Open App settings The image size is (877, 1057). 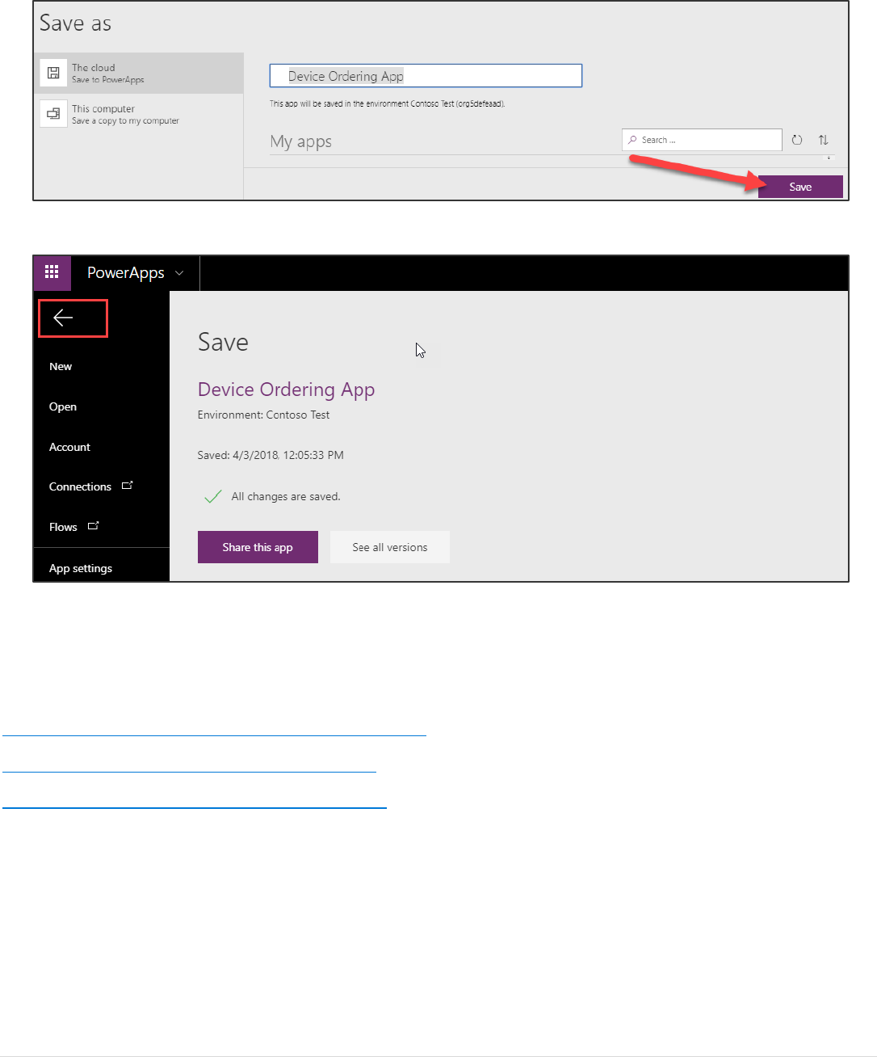tap(81, 568)
